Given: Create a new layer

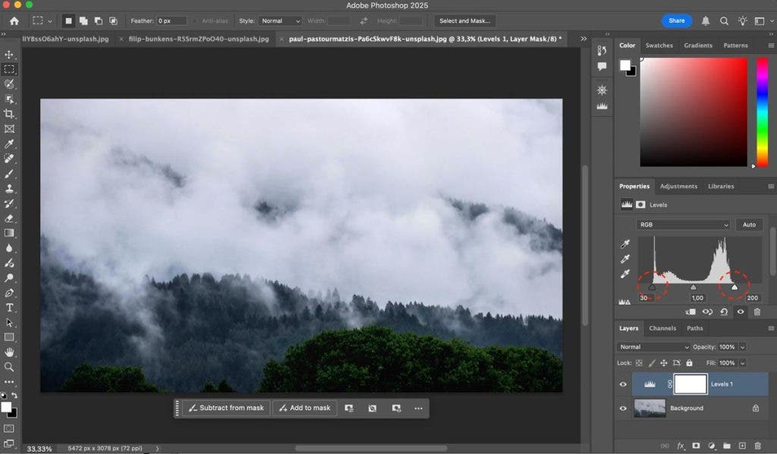Looking at the screenshot, I should (x=742, y=446).
